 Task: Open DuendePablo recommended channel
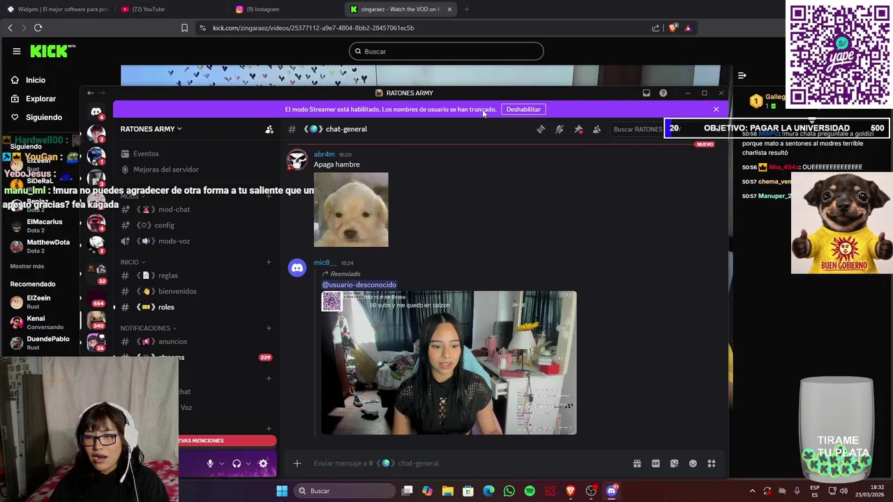pos(40,343)
